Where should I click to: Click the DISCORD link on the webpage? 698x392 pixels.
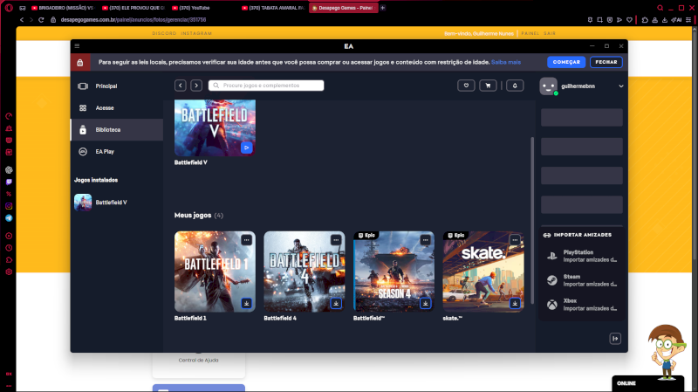164,33
